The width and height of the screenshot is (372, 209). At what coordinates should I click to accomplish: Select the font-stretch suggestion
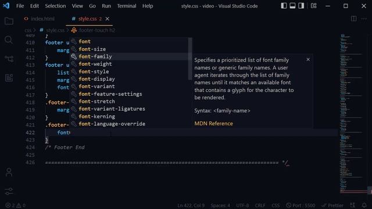[x=130, y=101]
